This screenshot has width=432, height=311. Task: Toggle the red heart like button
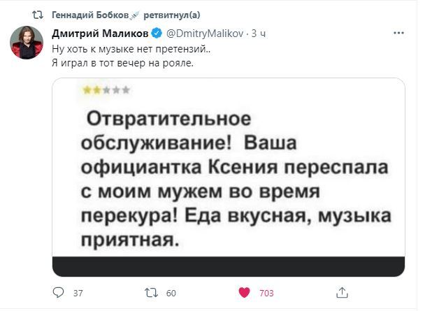[x=245, y=293]
